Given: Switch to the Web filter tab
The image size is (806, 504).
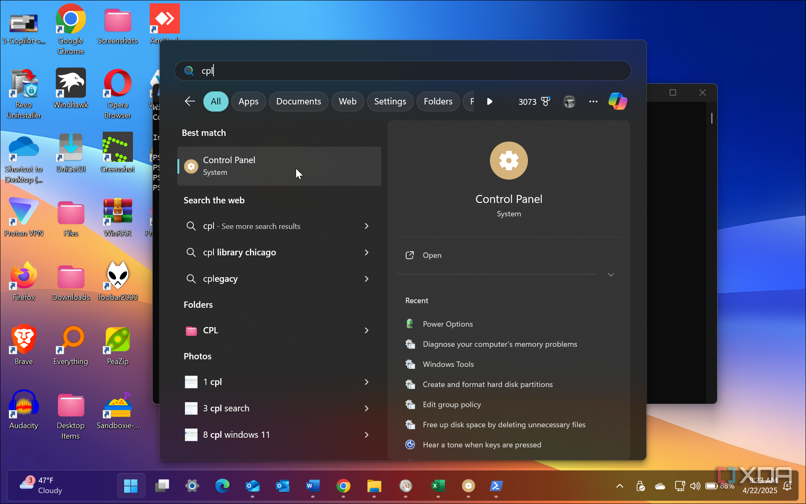Looking at the screenshot, I should click(x=348, y=101).
